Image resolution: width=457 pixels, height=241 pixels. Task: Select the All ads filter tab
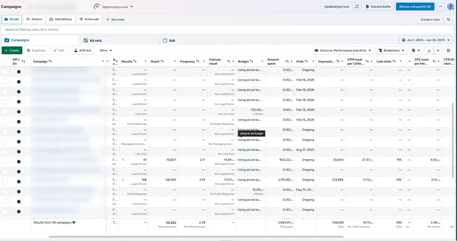click(x=12, y=19)
